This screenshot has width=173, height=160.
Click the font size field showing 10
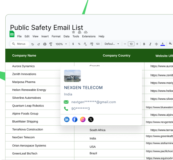click(131, 44)
